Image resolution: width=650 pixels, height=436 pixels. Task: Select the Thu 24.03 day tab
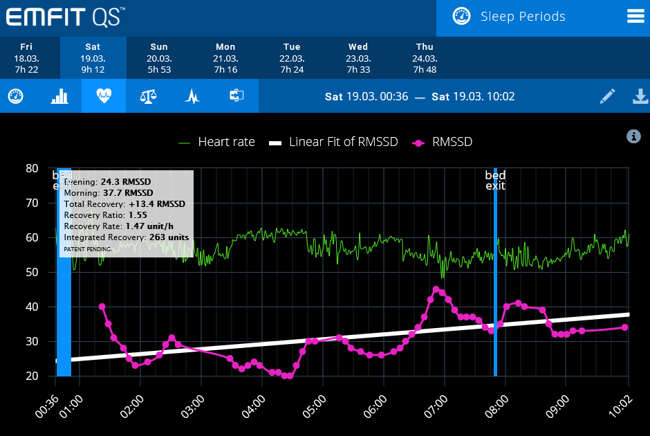click(x=425, y=58)
